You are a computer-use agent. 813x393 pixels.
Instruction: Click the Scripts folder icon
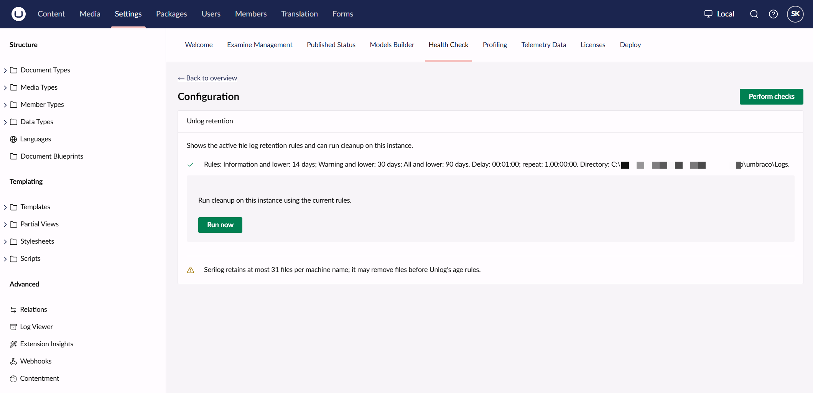coord(14,259)
